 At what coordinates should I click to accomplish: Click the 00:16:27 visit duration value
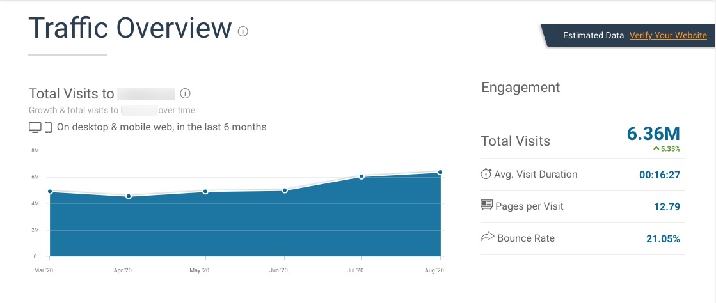[660, 175]
